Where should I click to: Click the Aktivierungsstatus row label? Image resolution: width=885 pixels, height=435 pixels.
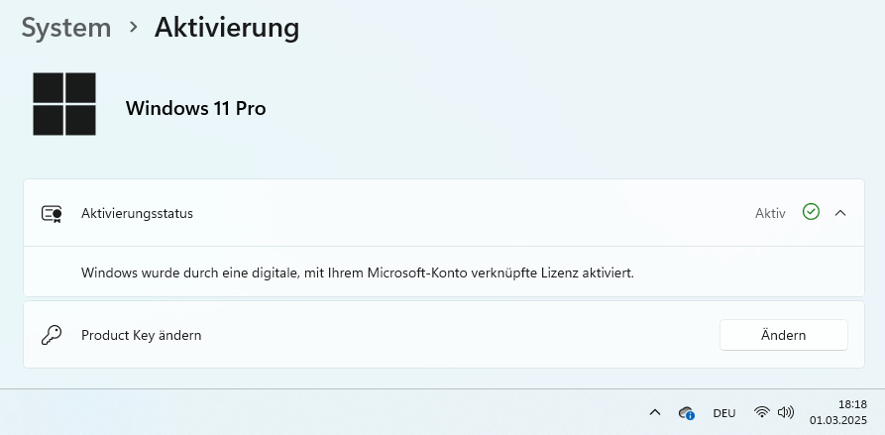coord(137,213)
